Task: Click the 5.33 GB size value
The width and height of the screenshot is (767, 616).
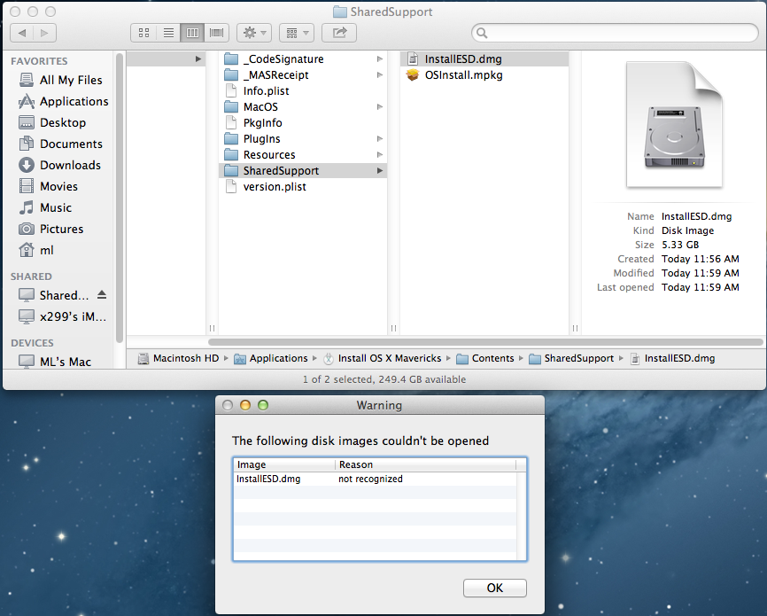Action: [x=680, y=245]
